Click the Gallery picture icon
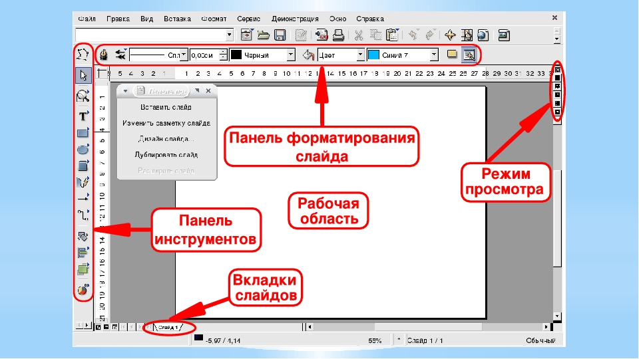Image resolution: width=639 pixels, height=359 pixels. [x=504, y=35]
